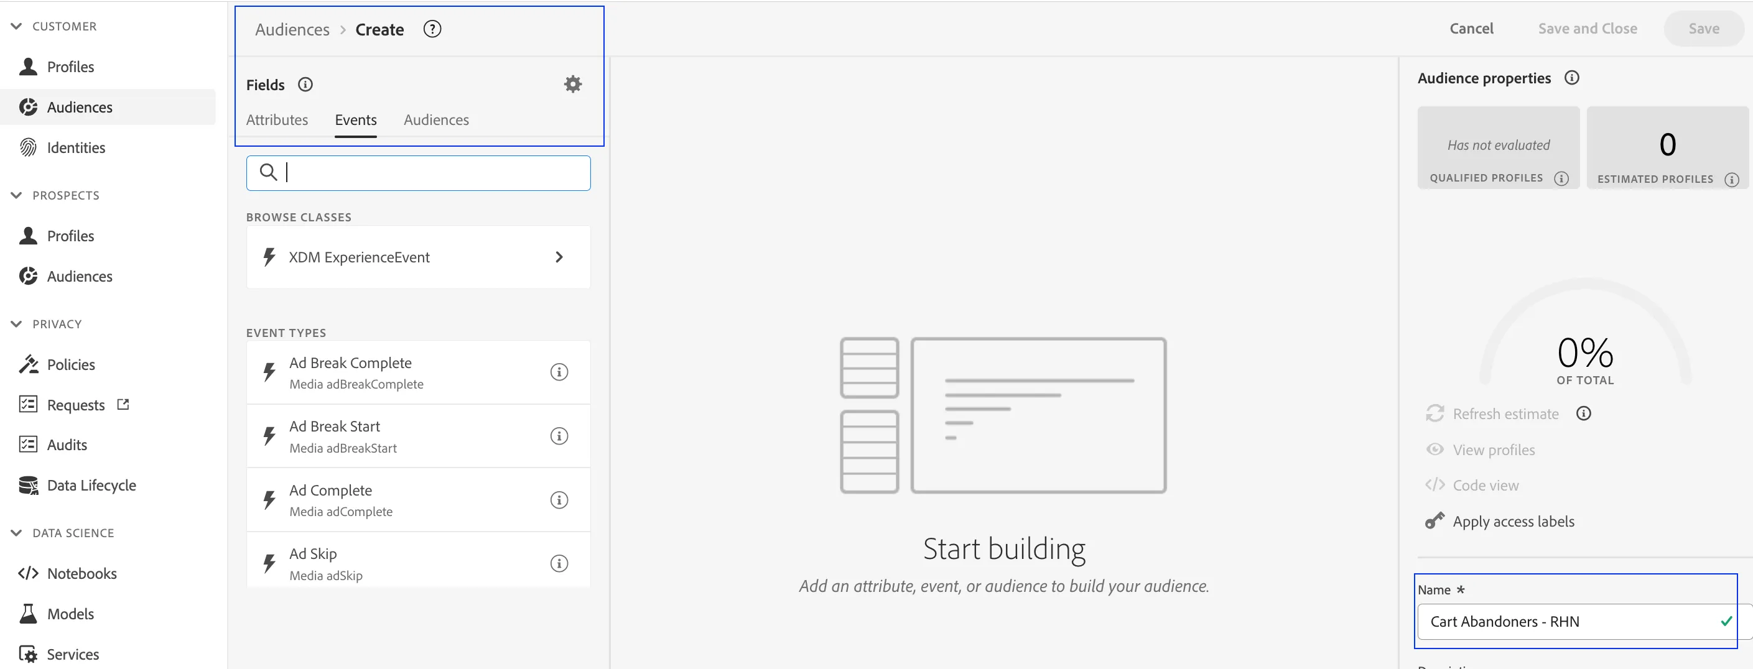Image resolution: width=1753 pixels, height=669 pixels.
Task: Click the Cancel button
Action: pos(1471,29)
